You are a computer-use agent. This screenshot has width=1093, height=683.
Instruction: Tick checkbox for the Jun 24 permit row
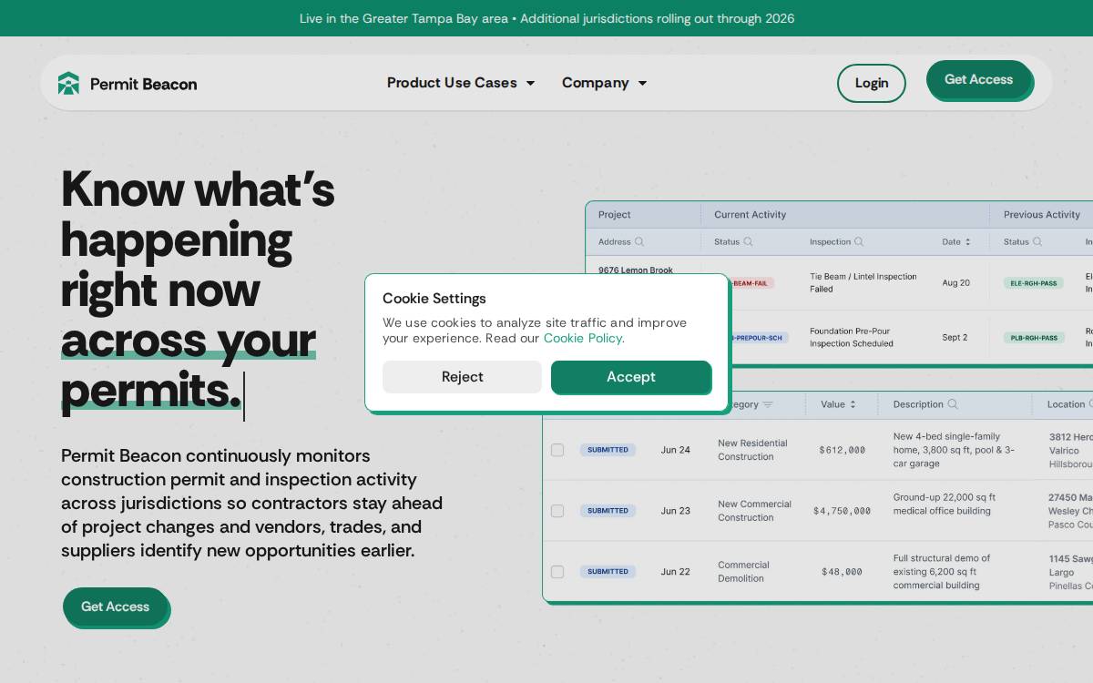[557, 450]
